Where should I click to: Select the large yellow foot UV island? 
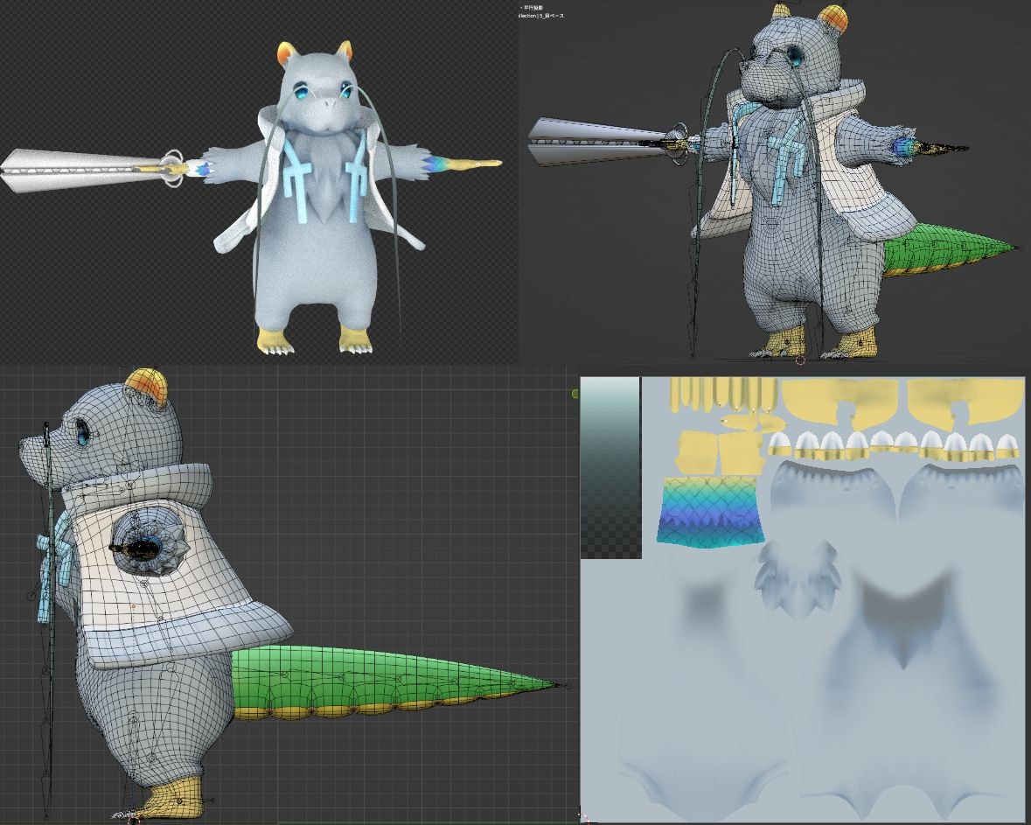coord(839,402)
